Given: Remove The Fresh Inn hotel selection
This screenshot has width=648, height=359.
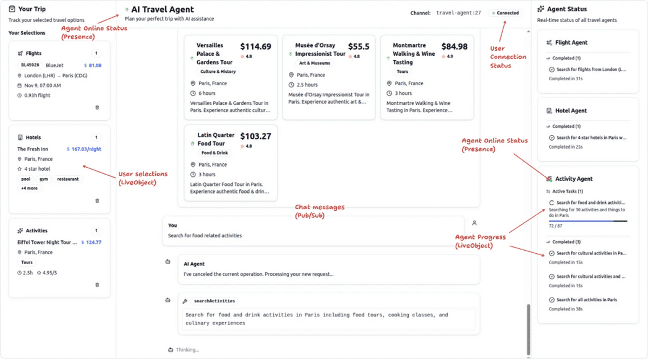Looking at the screenshot, I should click(x=97, y=201).
